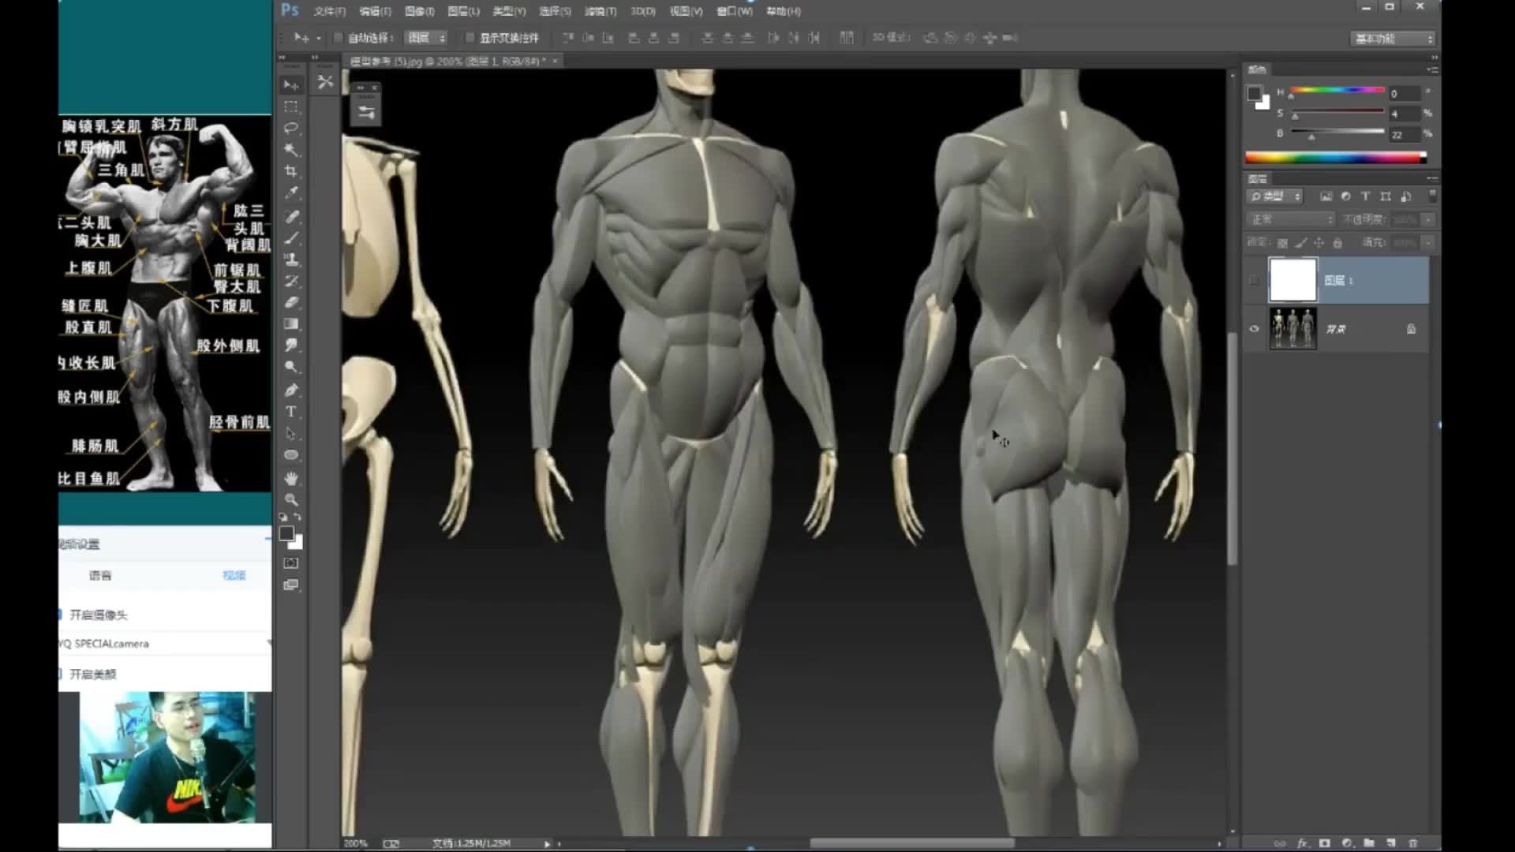The width and height of the screenshot is (1515, 852).
Task: Open the Image menu
Action: 419,11
